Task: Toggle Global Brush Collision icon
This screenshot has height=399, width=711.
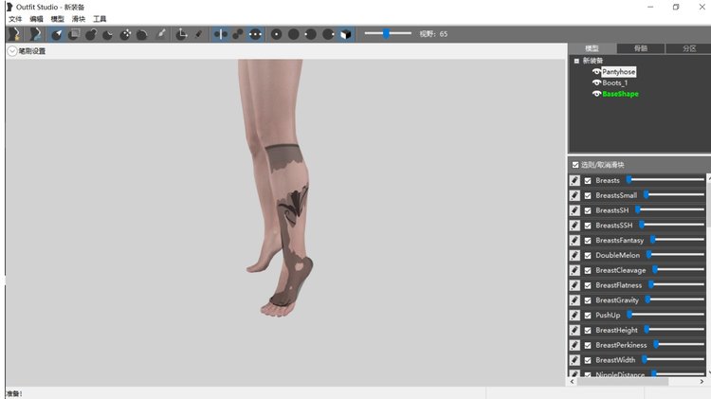Action: click(255, 34)
